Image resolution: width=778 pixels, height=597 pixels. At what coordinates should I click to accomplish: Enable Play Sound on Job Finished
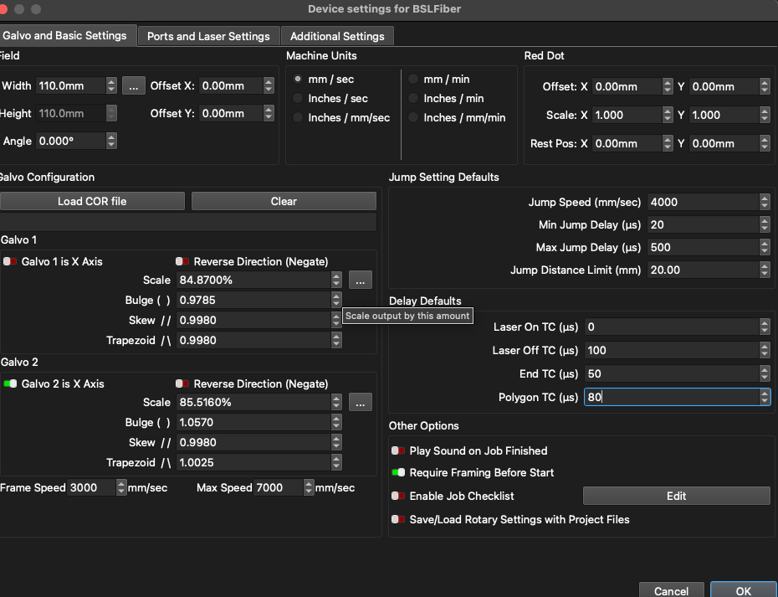[x=398, y=451]
